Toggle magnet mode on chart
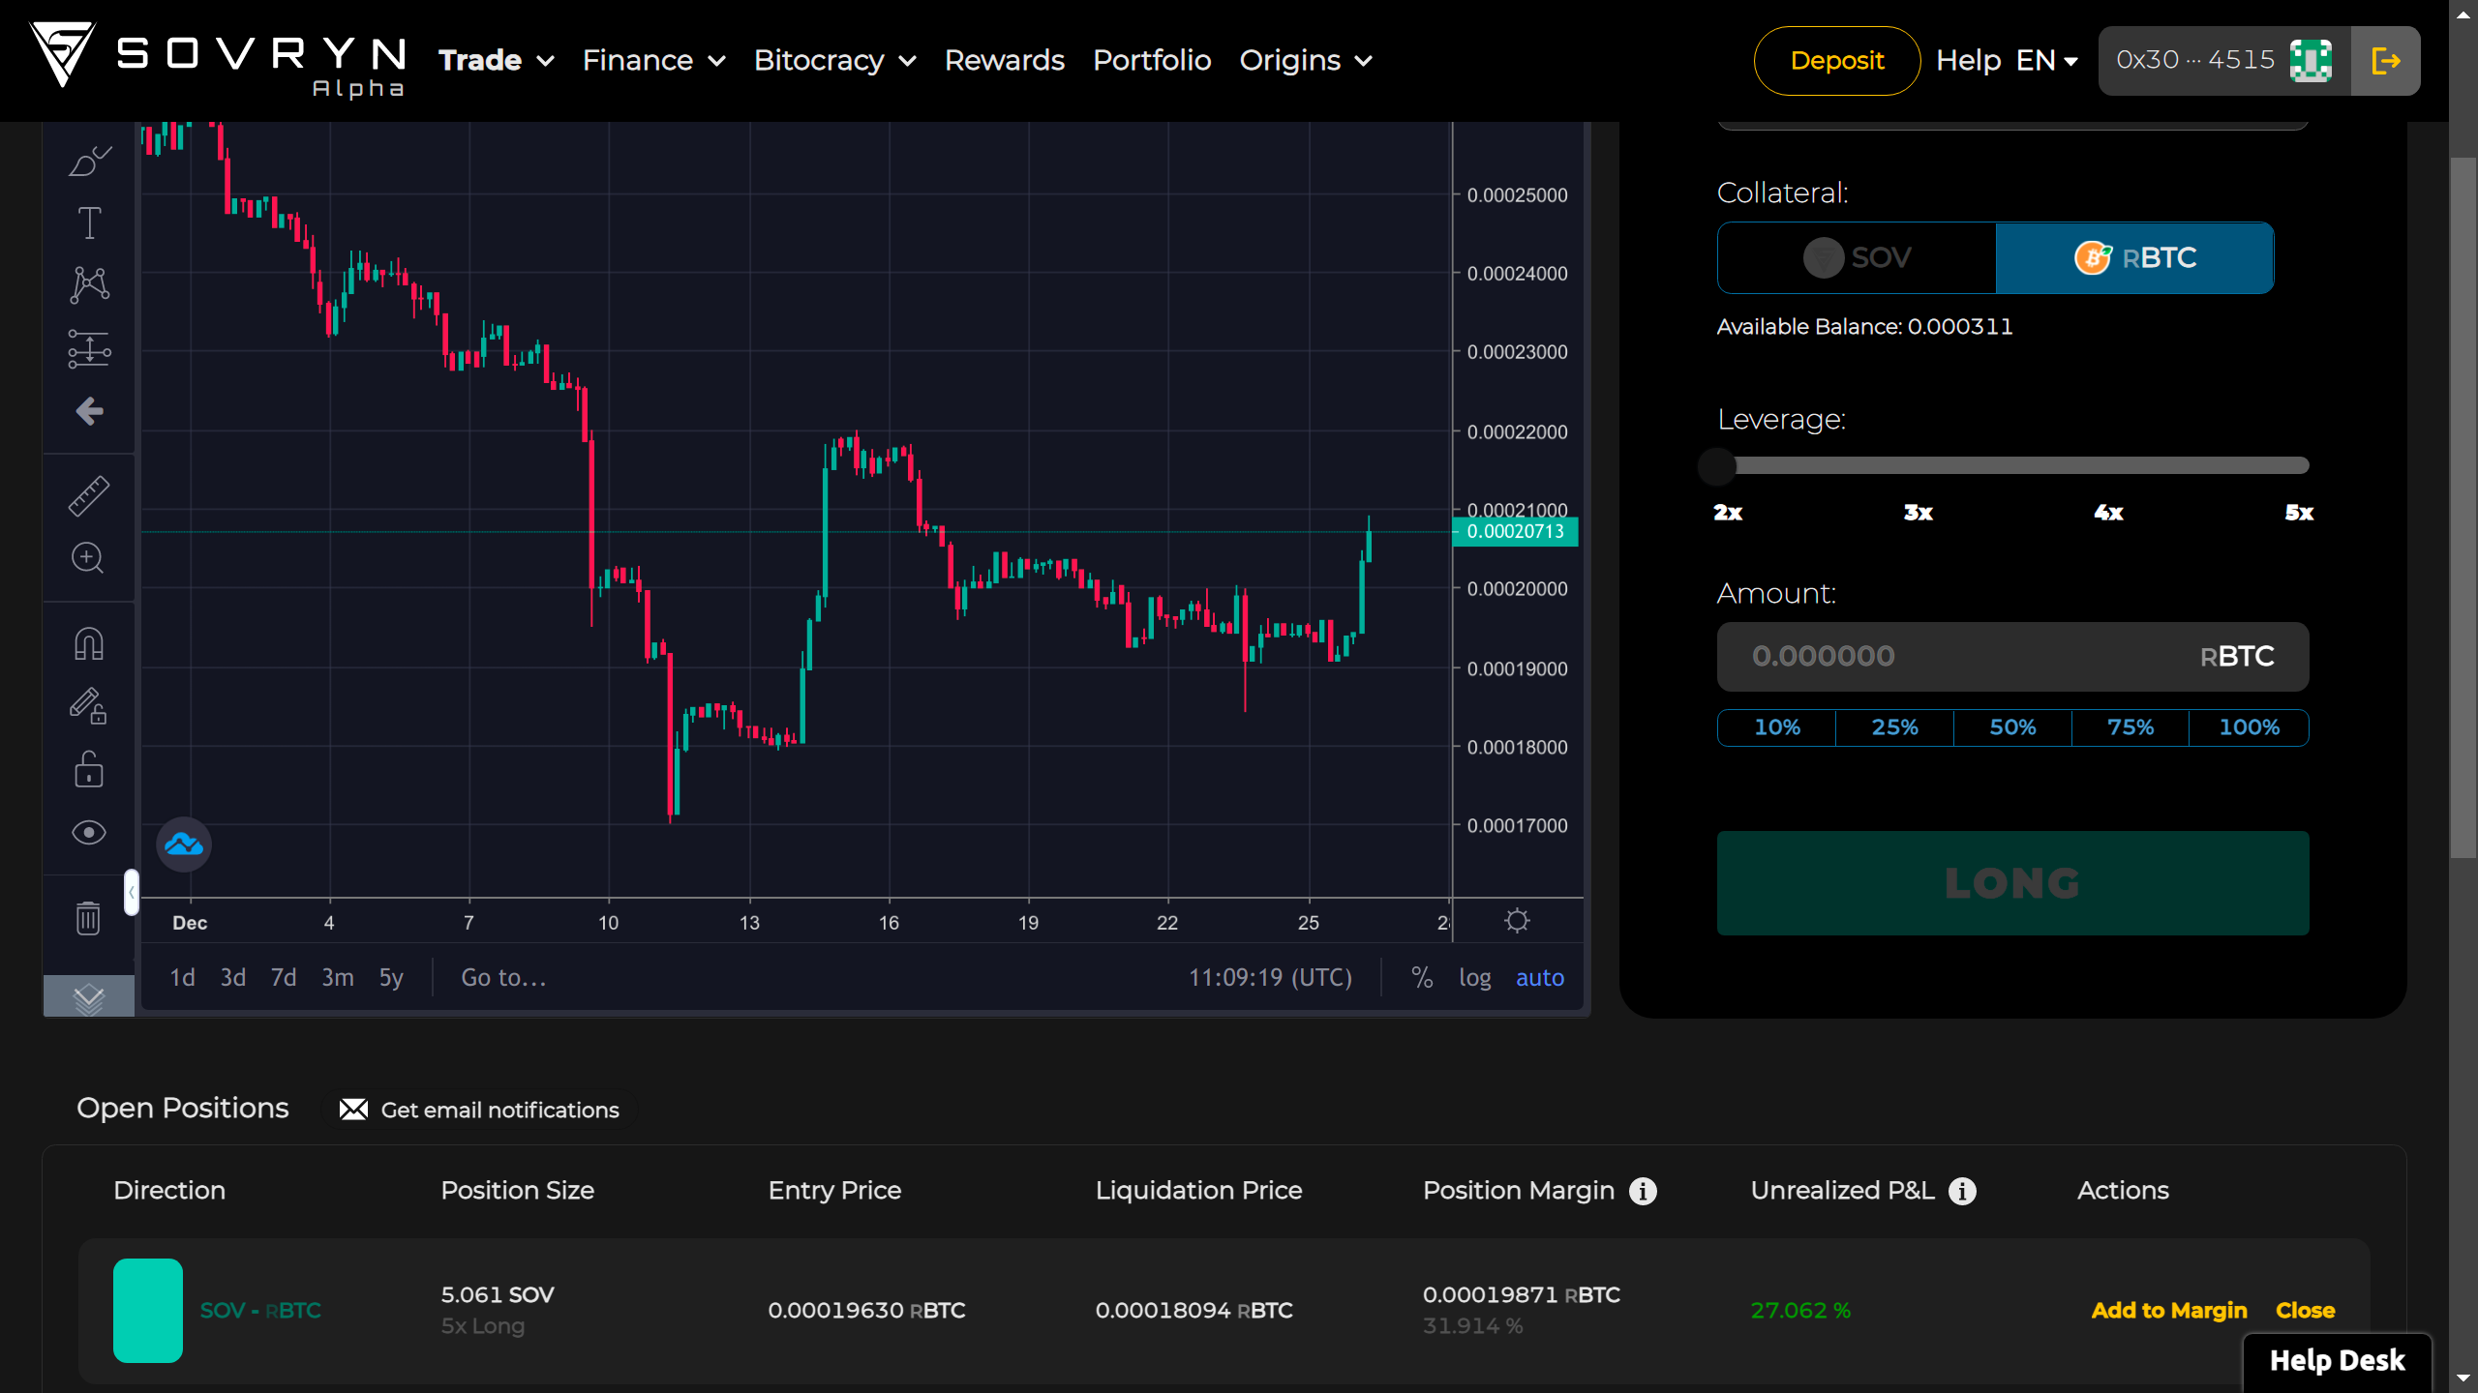 coord(88,644)
